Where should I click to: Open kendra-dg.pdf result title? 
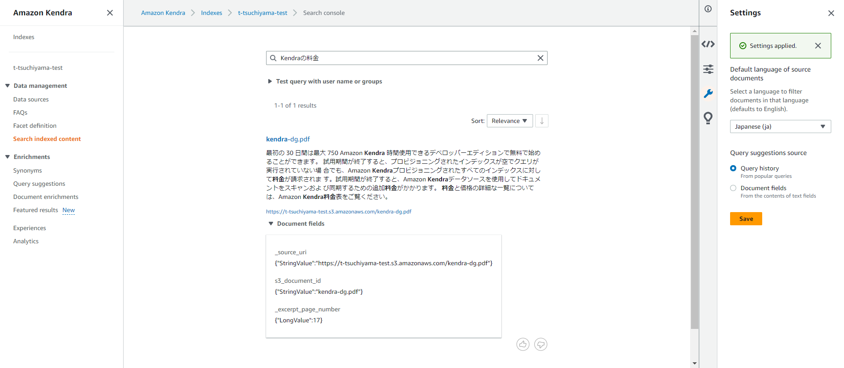pyautogui.click(x=288, y=139)
